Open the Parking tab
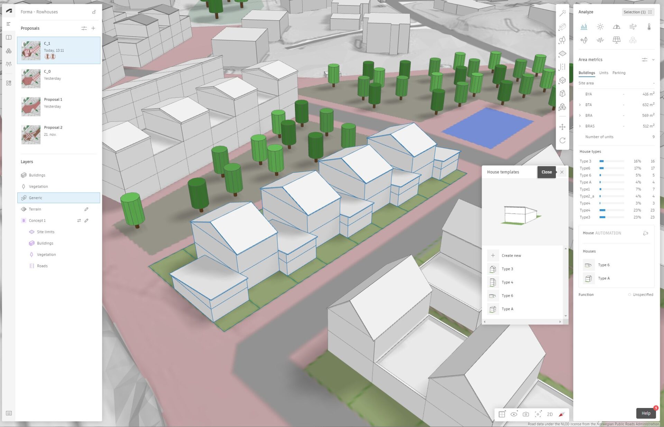 pyautogui.click(x=619, y=73)
